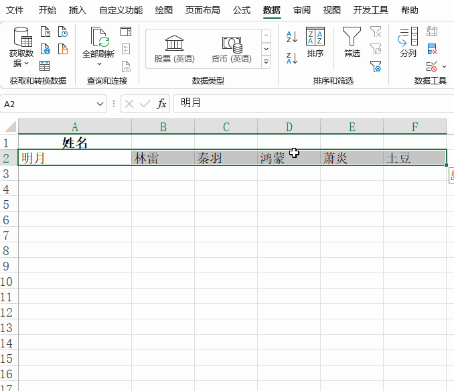
Task: Click the formula bar containing 明月
Action: click(313, 103)
